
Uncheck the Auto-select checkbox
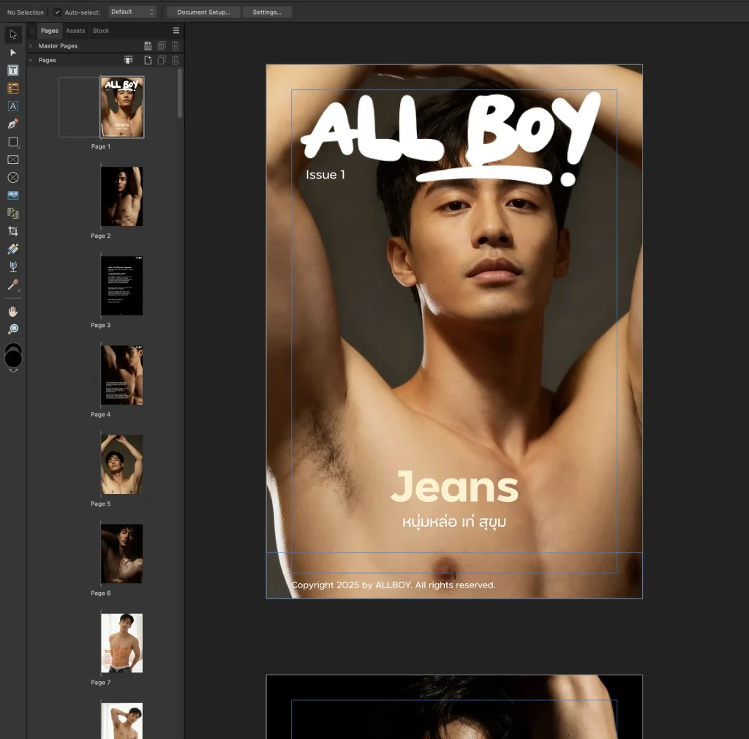(x=58, y=12)
